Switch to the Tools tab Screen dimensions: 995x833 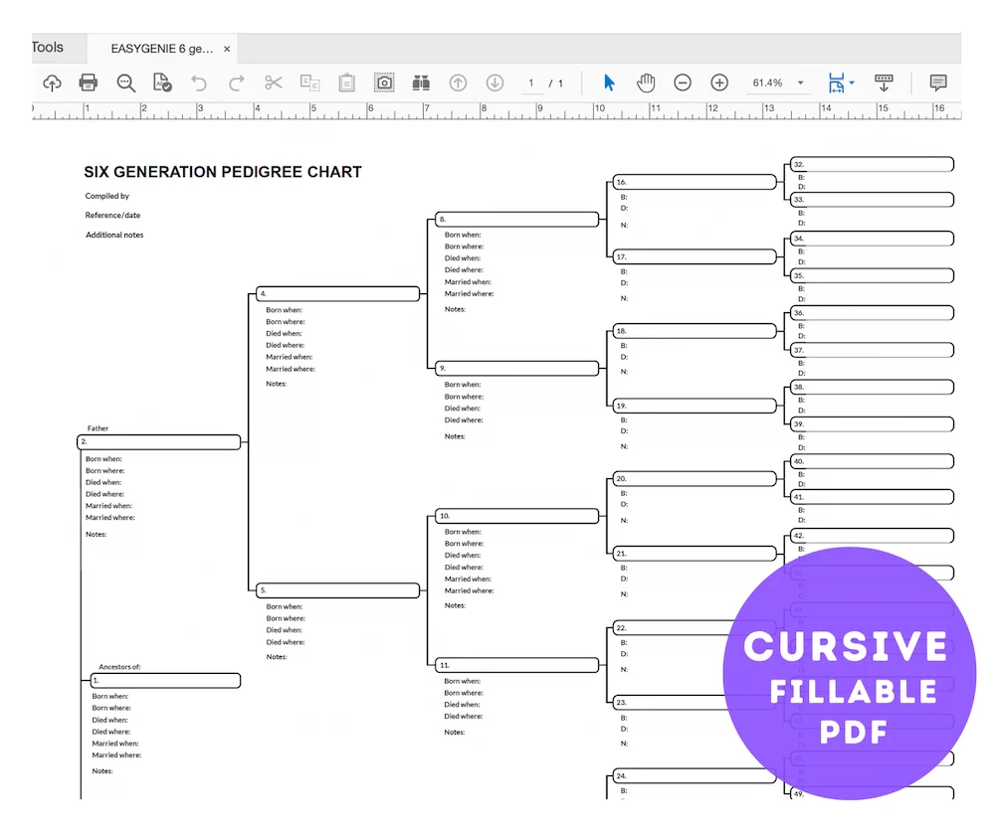click(48, 47)
